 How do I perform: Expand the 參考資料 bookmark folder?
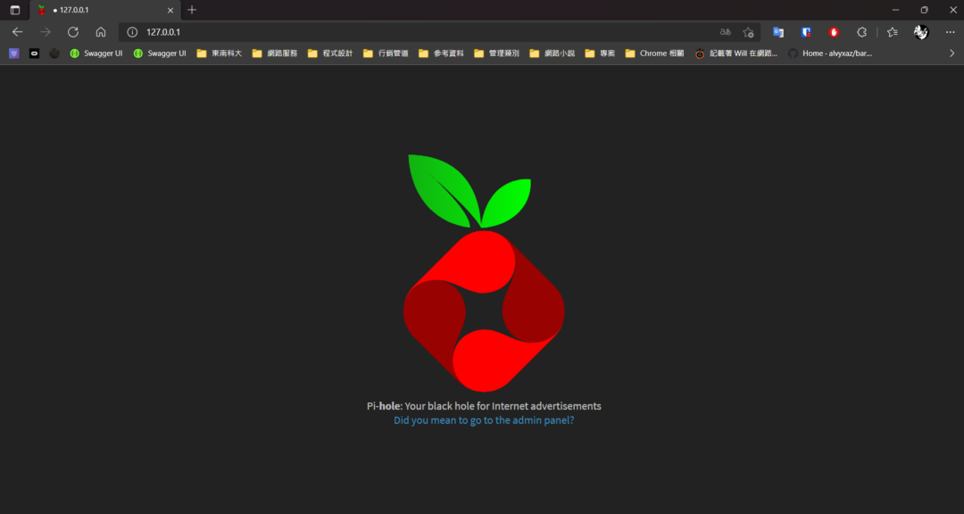[441, 54]
